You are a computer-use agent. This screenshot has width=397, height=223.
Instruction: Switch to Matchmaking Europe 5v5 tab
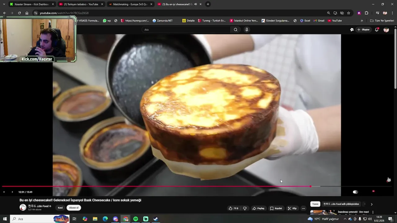tap(130, 4)
